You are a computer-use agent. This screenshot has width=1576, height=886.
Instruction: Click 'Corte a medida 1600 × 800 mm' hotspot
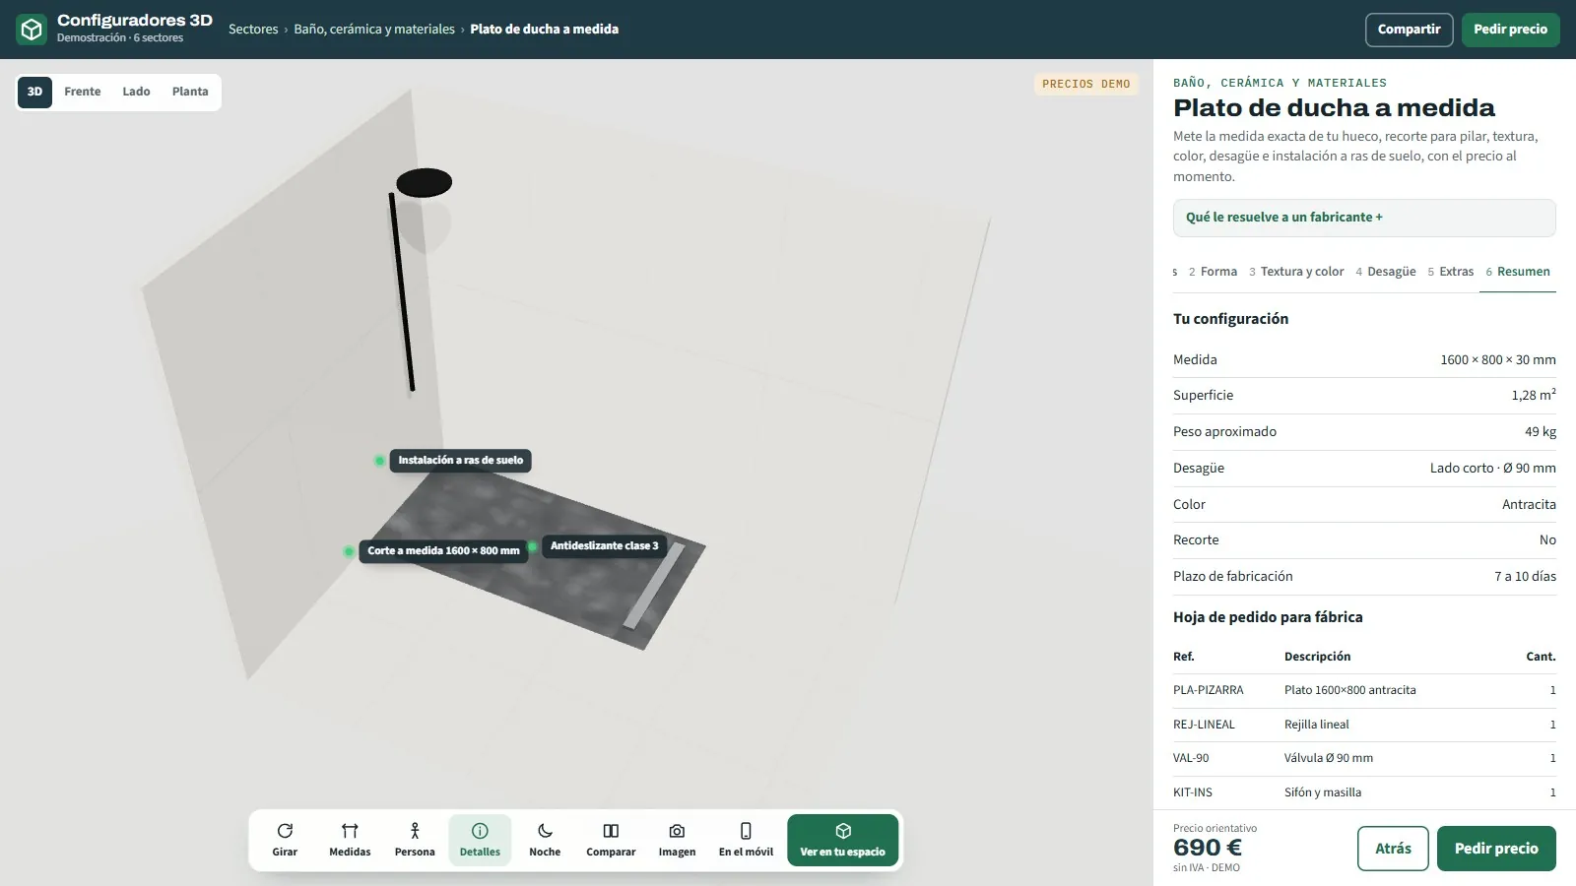click(x=443, y=550)
